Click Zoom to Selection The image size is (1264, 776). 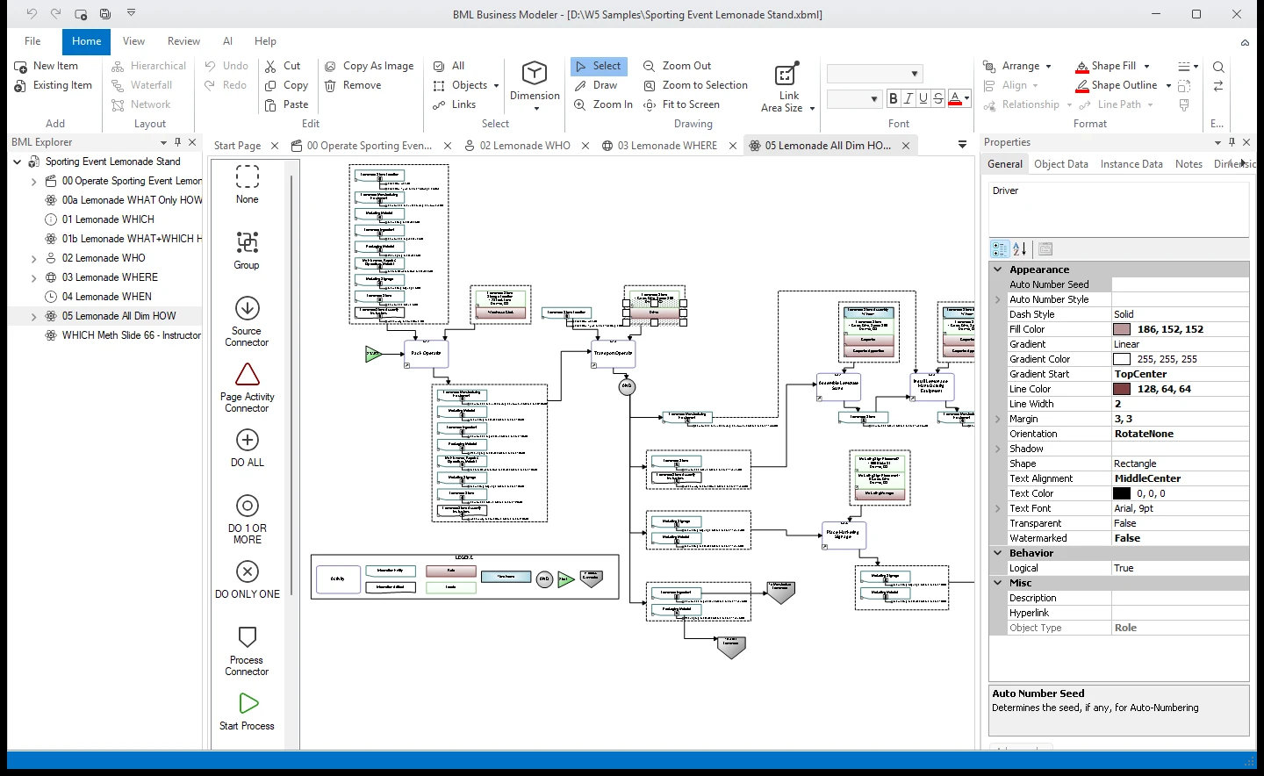tap(695, 85)
